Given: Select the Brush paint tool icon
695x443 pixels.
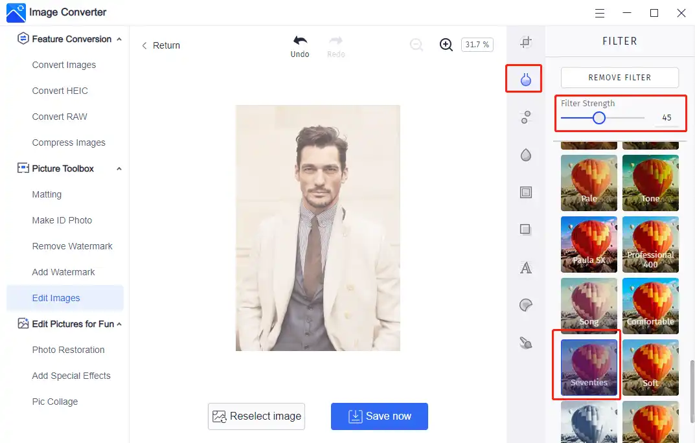Looking at the screenshot, I should tap(526, 343).
